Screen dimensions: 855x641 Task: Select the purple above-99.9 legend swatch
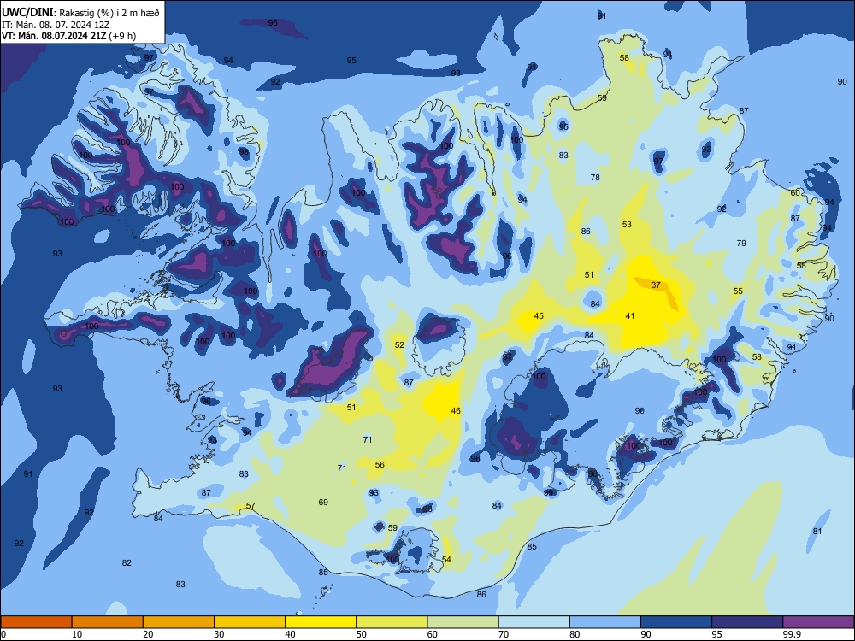[x=818, y=622]
